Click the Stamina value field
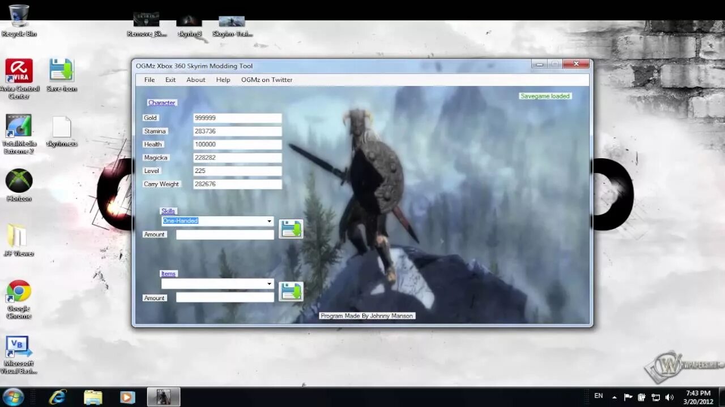Viewport: 725px width, 407px height. [x=237, y=131]
